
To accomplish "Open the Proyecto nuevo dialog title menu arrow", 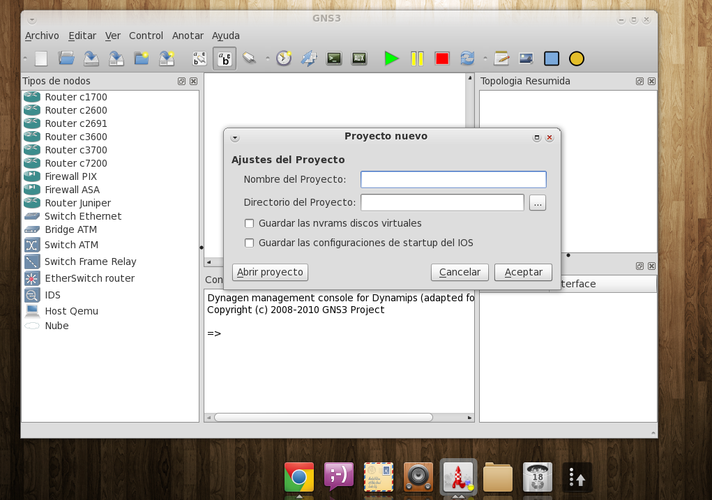I will pyautogui.click(x=235, y=137).
